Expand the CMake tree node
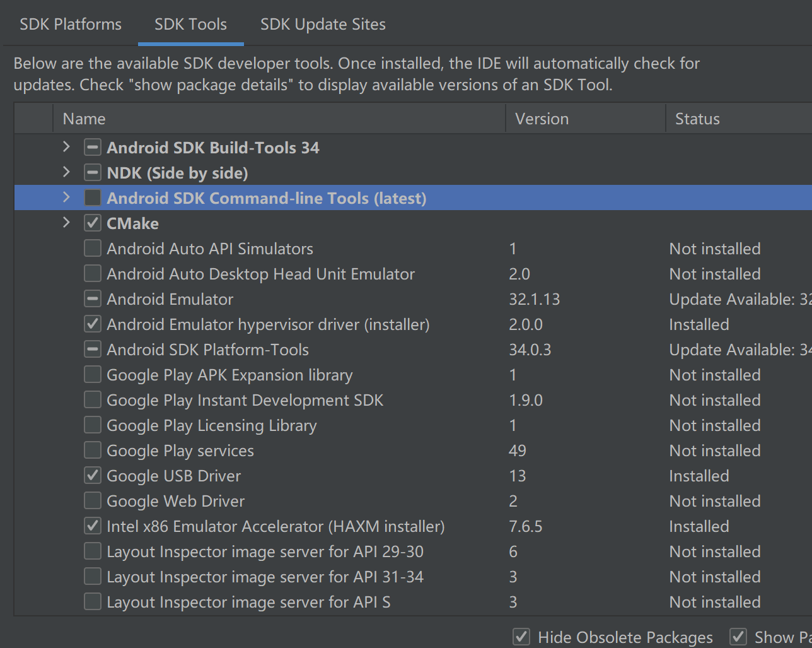 click(x=66, y=222)
